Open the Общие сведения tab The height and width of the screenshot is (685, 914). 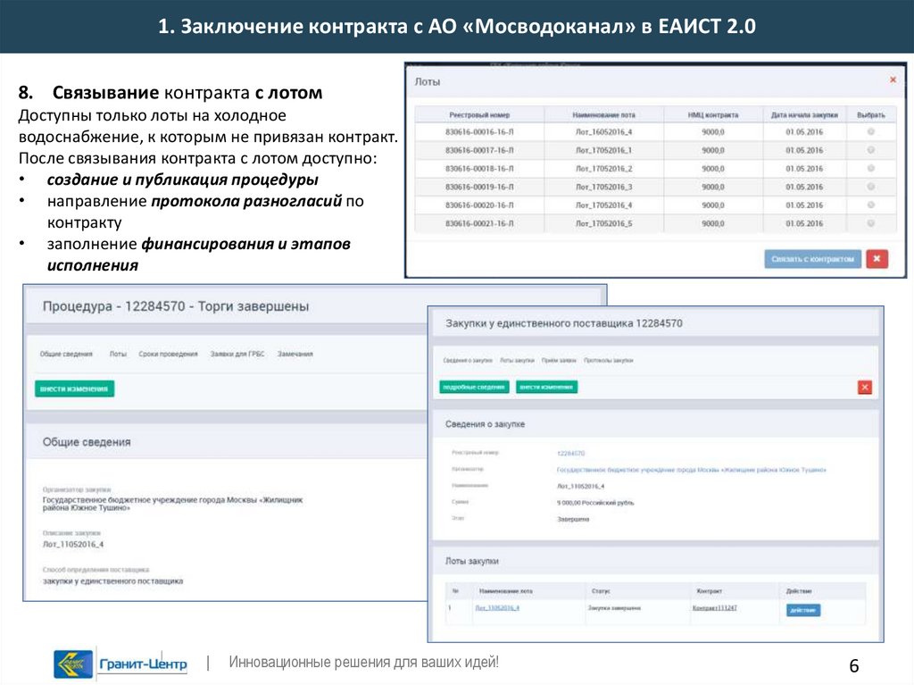66,354
